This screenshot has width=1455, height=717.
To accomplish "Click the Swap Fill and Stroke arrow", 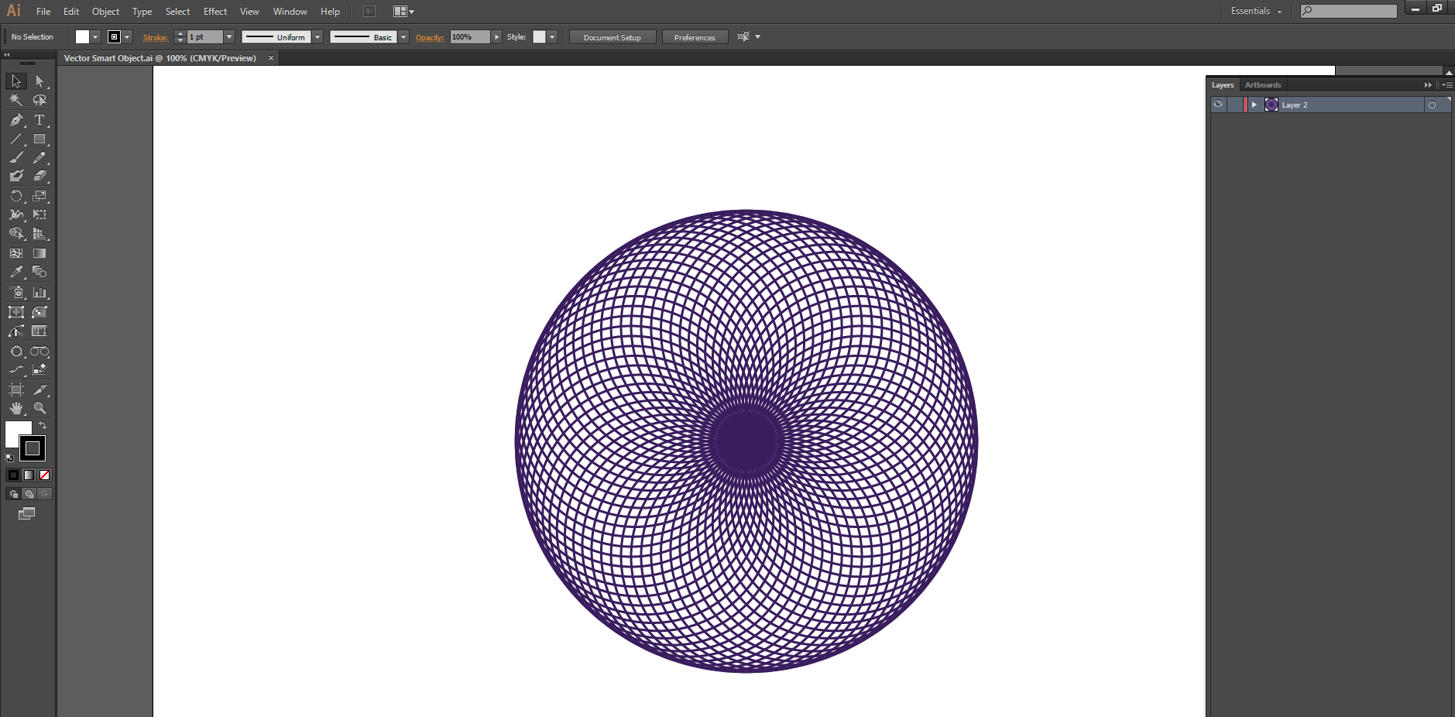I will coord(43,425).
